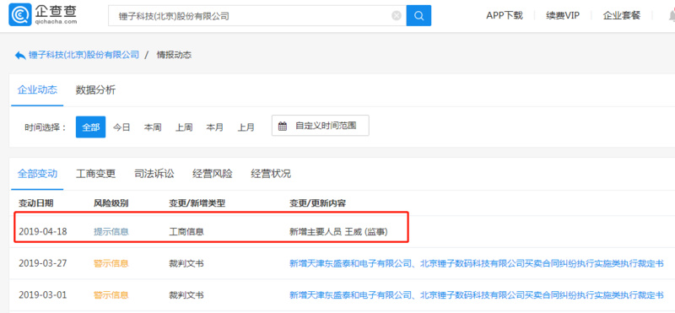Click 提示信息 in the 2019-04-18 row
The image size is (675, 313).
(111, 232)
